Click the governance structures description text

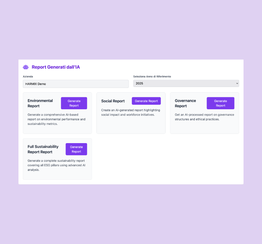[x=204, y=117]
